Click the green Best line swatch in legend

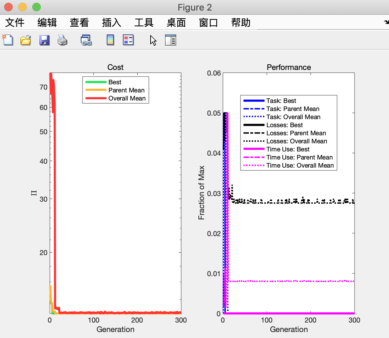pos(96,82)
